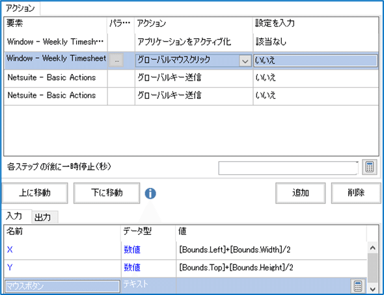The width and height of the screenshot is (384, 295).
Task: Click the 上に移動 button
Action: pyautogui.click(x=34, y=193)
